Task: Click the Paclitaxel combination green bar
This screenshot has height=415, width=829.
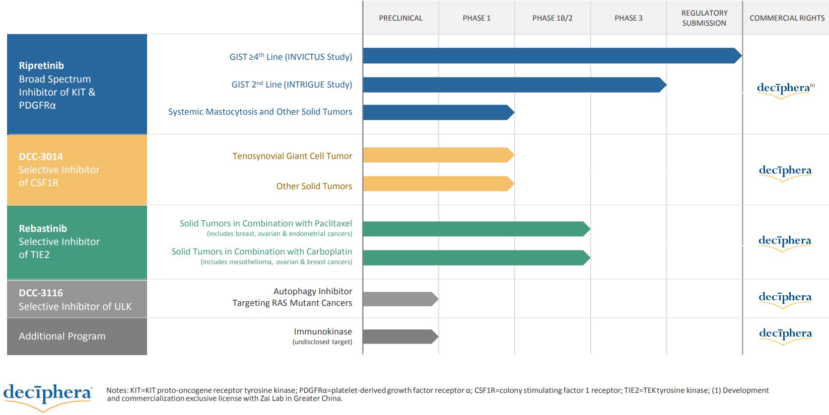Action: coord(476,229)
